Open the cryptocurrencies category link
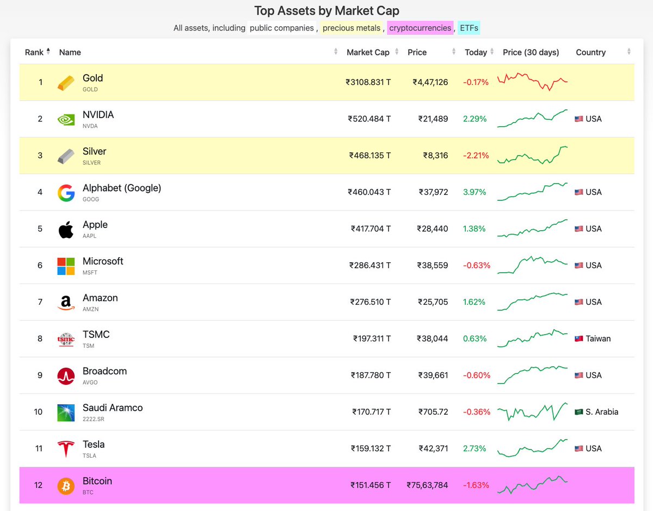This screenshot has width=653, height=511. point(420,28)
